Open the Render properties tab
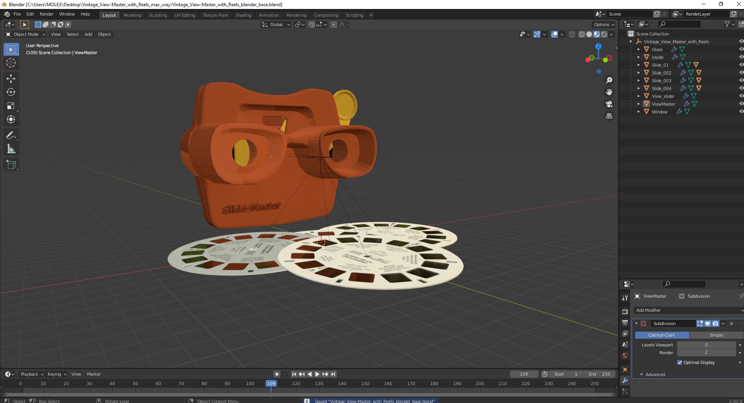 pos(625,311)
